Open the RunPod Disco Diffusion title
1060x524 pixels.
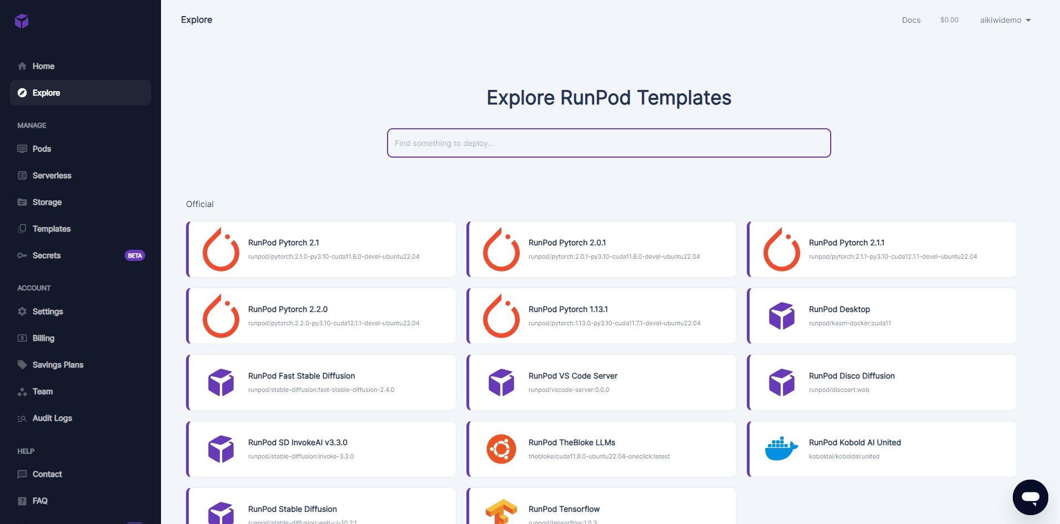coord(852,376)
